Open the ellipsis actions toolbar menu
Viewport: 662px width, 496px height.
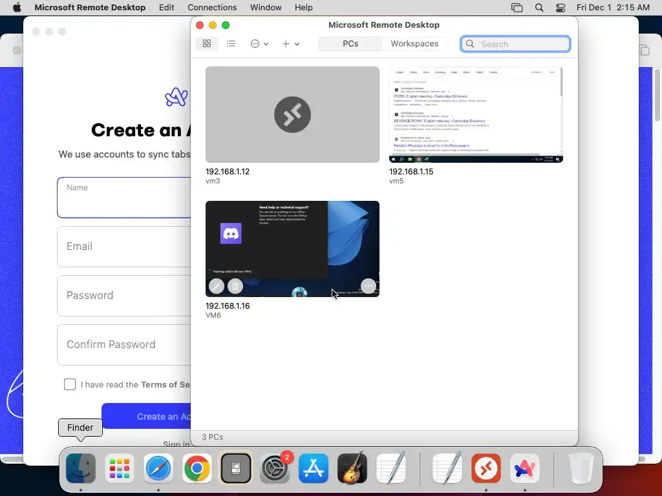click(259, 44)
